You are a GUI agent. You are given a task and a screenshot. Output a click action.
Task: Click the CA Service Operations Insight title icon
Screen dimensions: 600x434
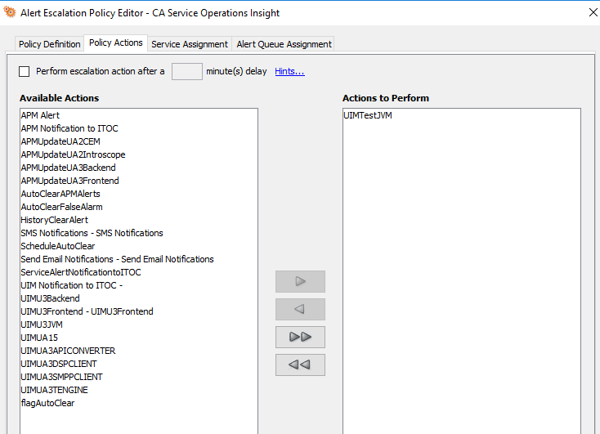(x=10, y=12)
